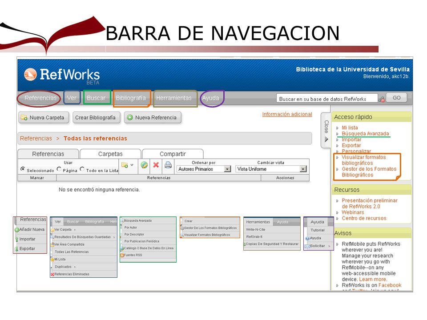Click the GO search button

396,98
